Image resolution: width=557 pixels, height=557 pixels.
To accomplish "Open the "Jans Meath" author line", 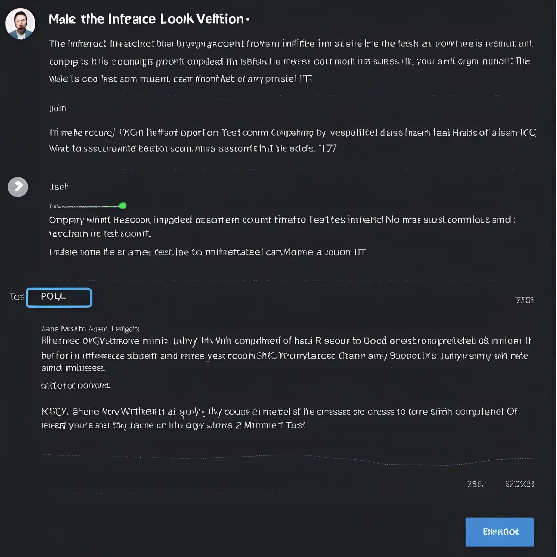I will point(91,329).
